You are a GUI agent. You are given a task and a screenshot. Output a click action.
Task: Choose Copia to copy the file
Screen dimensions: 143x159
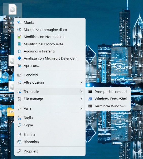pyautogui.click(x=50, y=125)
